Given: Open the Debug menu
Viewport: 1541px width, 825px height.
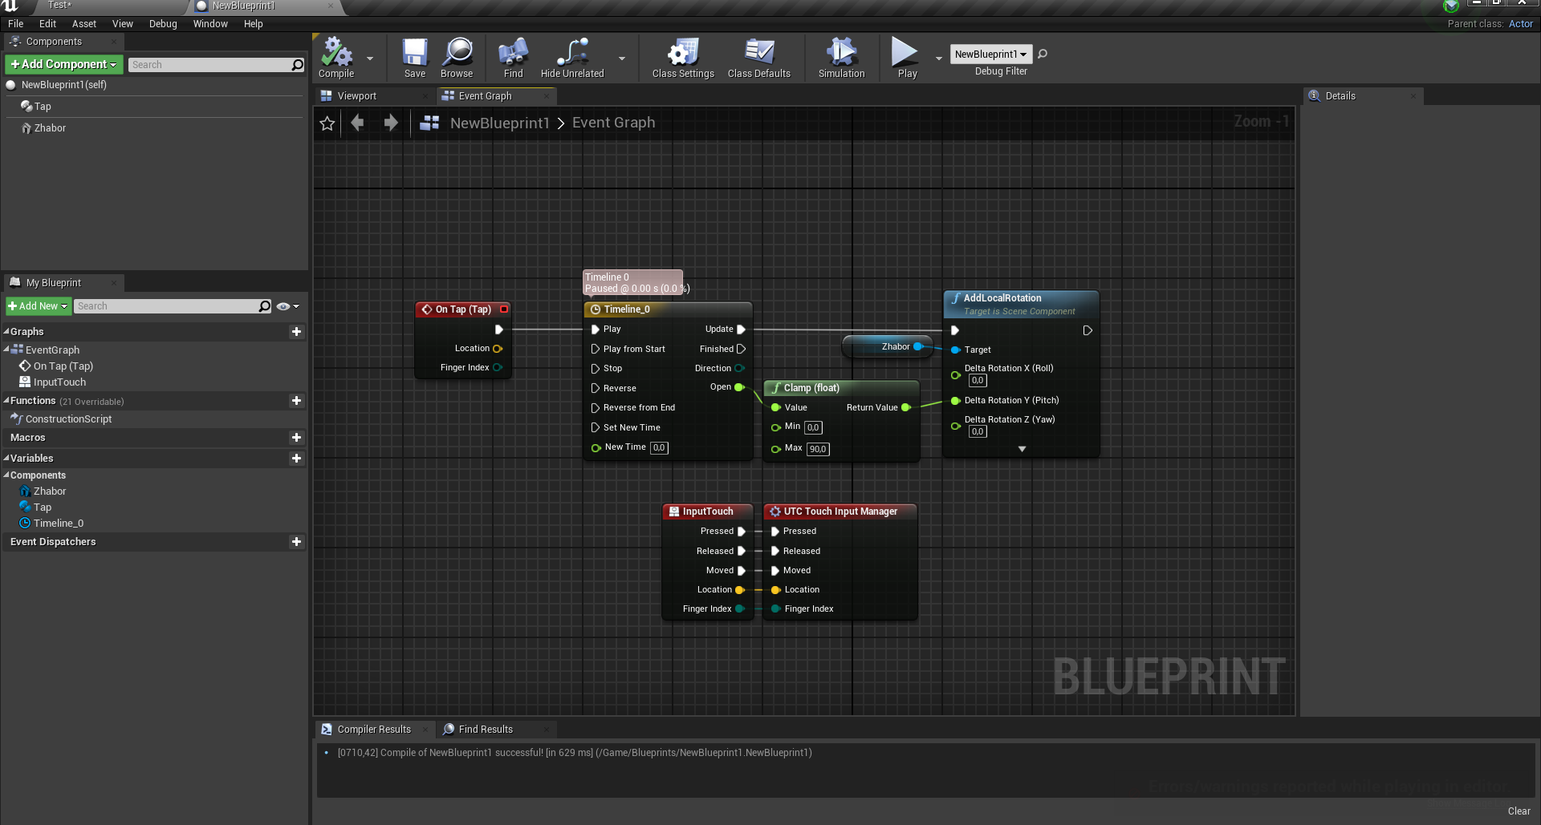Looking at the screenshot, I should tap(163, 24).
